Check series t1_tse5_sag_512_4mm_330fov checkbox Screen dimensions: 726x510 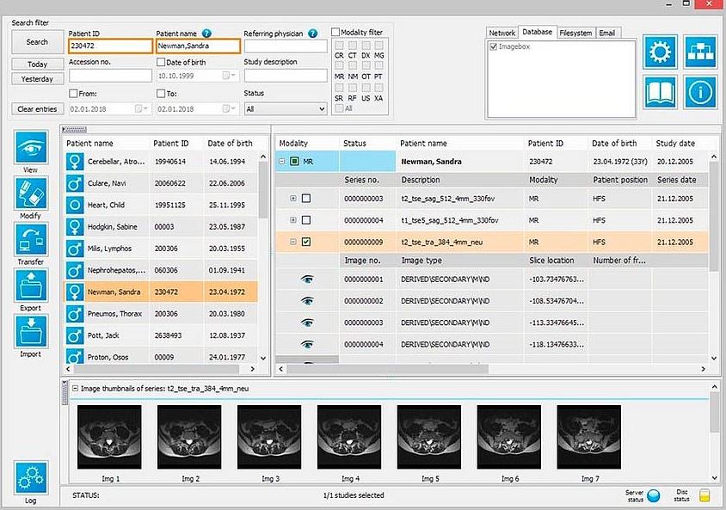click(x=306, y=220)
